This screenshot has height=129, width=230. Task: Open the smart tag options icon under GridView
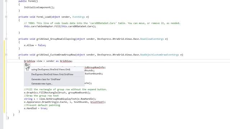[x=27, y=64]
